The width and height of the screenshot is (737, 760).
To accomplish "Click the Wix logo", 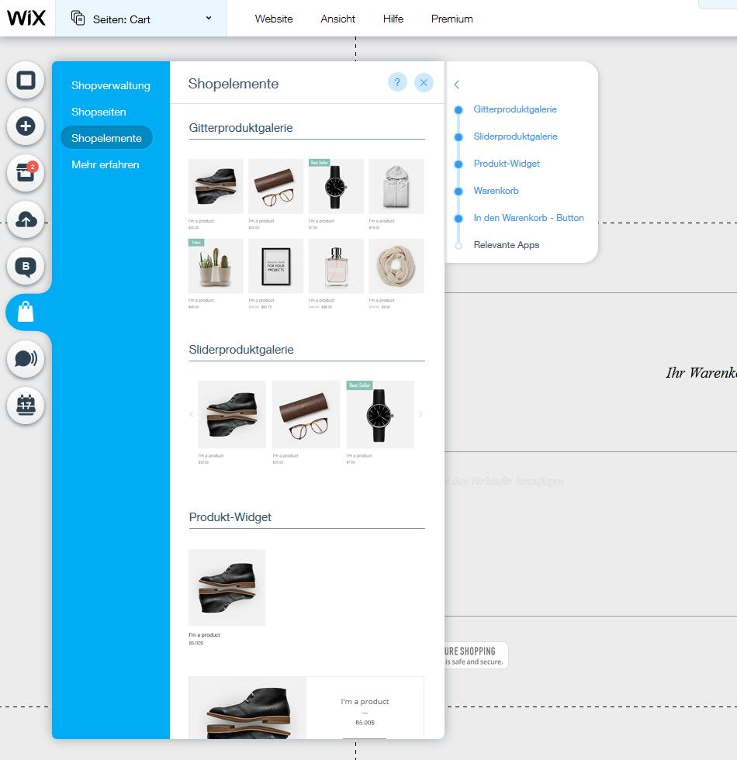I will [x=26, y=18].
